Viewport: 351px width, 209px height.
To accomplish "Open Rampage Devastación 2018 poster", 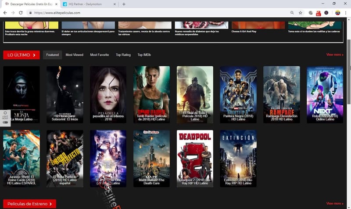I will click(282, 94).
